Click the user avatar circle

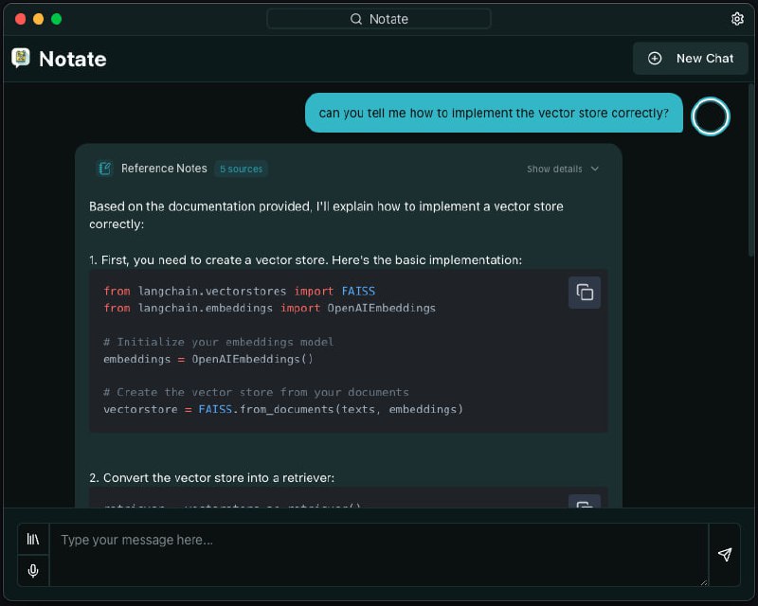point(711,116)
